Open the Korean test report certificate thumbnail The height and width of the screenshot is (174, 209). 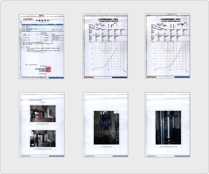pos(41,47)
